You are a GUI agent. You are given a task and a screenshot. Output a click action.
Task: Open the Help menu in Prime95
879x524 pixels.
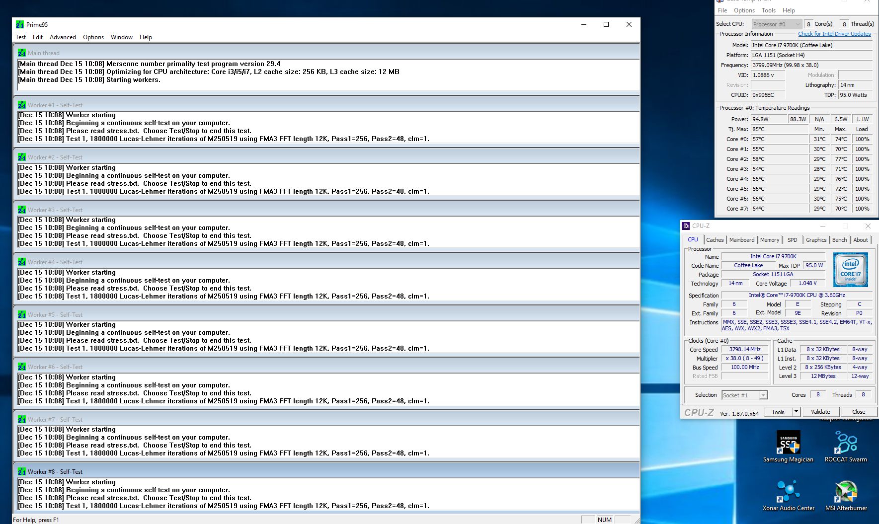[x=146, y=37]
